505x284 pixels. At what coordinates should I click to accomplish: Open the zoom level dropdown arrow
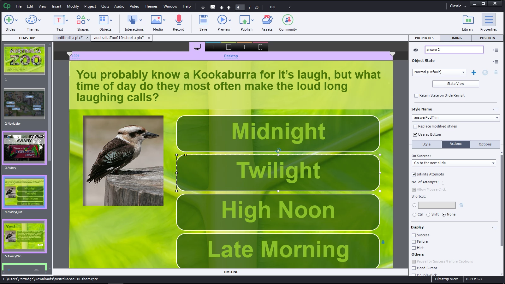290,7
